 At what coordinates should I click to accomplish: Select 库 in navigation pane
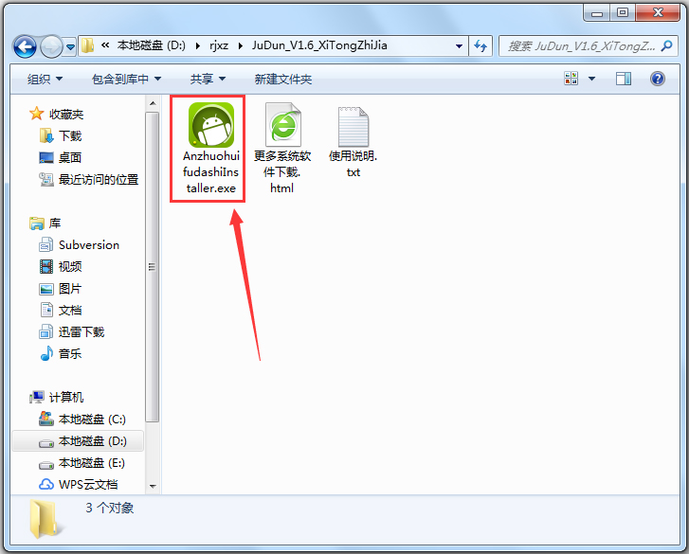[x=54, y=223]
